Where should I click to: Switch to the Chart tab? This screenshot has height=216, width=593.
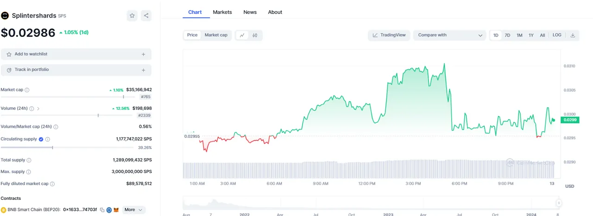(195, 12)
